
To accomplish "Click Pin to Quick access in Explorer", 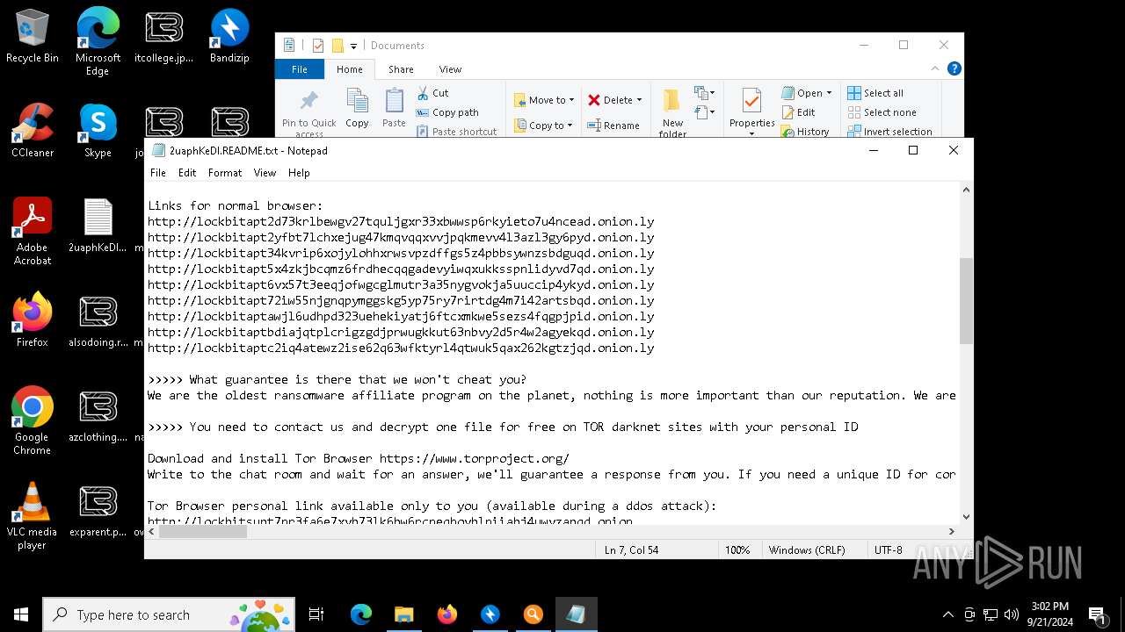I will (309, 113).
